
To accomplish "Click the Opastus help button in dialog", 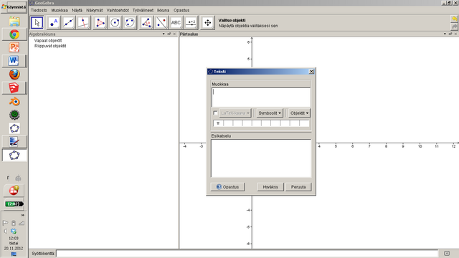I will click(227, 187).
